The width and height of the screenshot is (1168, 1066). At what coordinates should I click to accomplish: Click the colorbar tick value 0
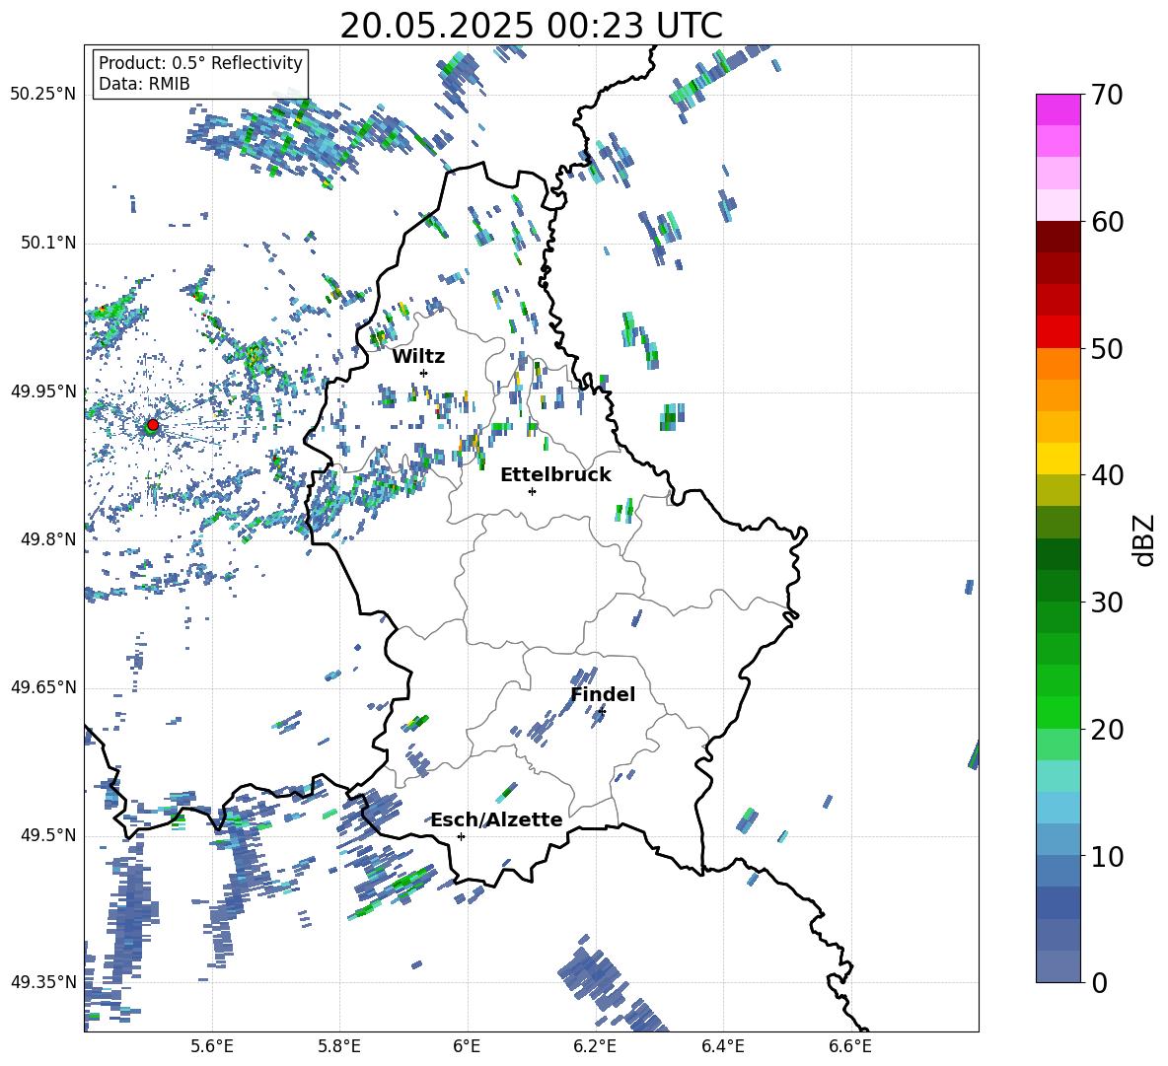click(x=1098, y=982)
